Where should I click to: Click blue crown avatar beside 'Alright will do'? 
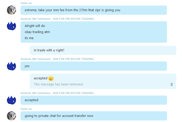point(11,26)
